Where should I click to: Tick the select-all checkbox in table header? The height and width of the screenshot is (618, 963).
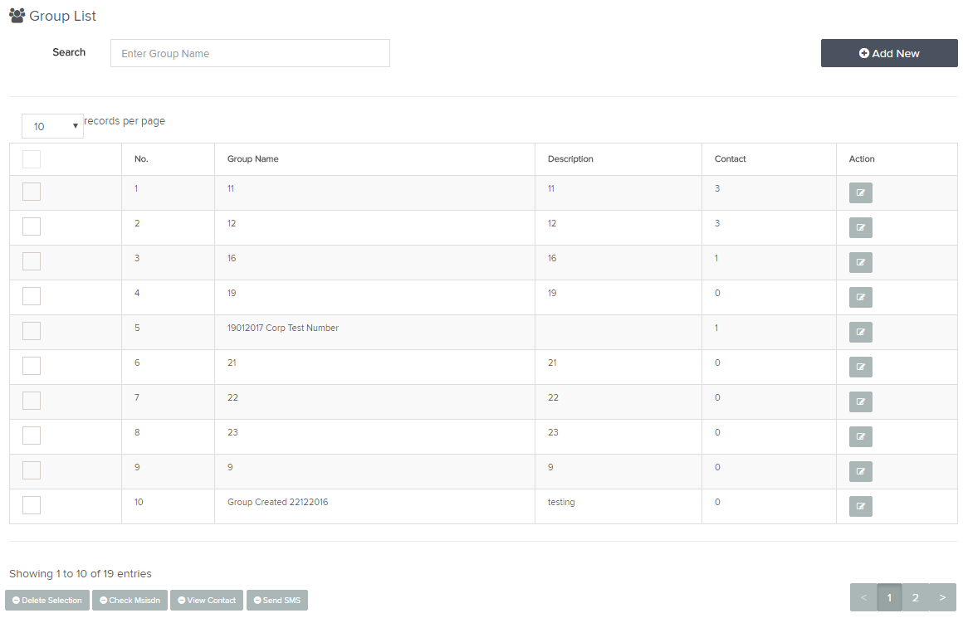(32, 159)
